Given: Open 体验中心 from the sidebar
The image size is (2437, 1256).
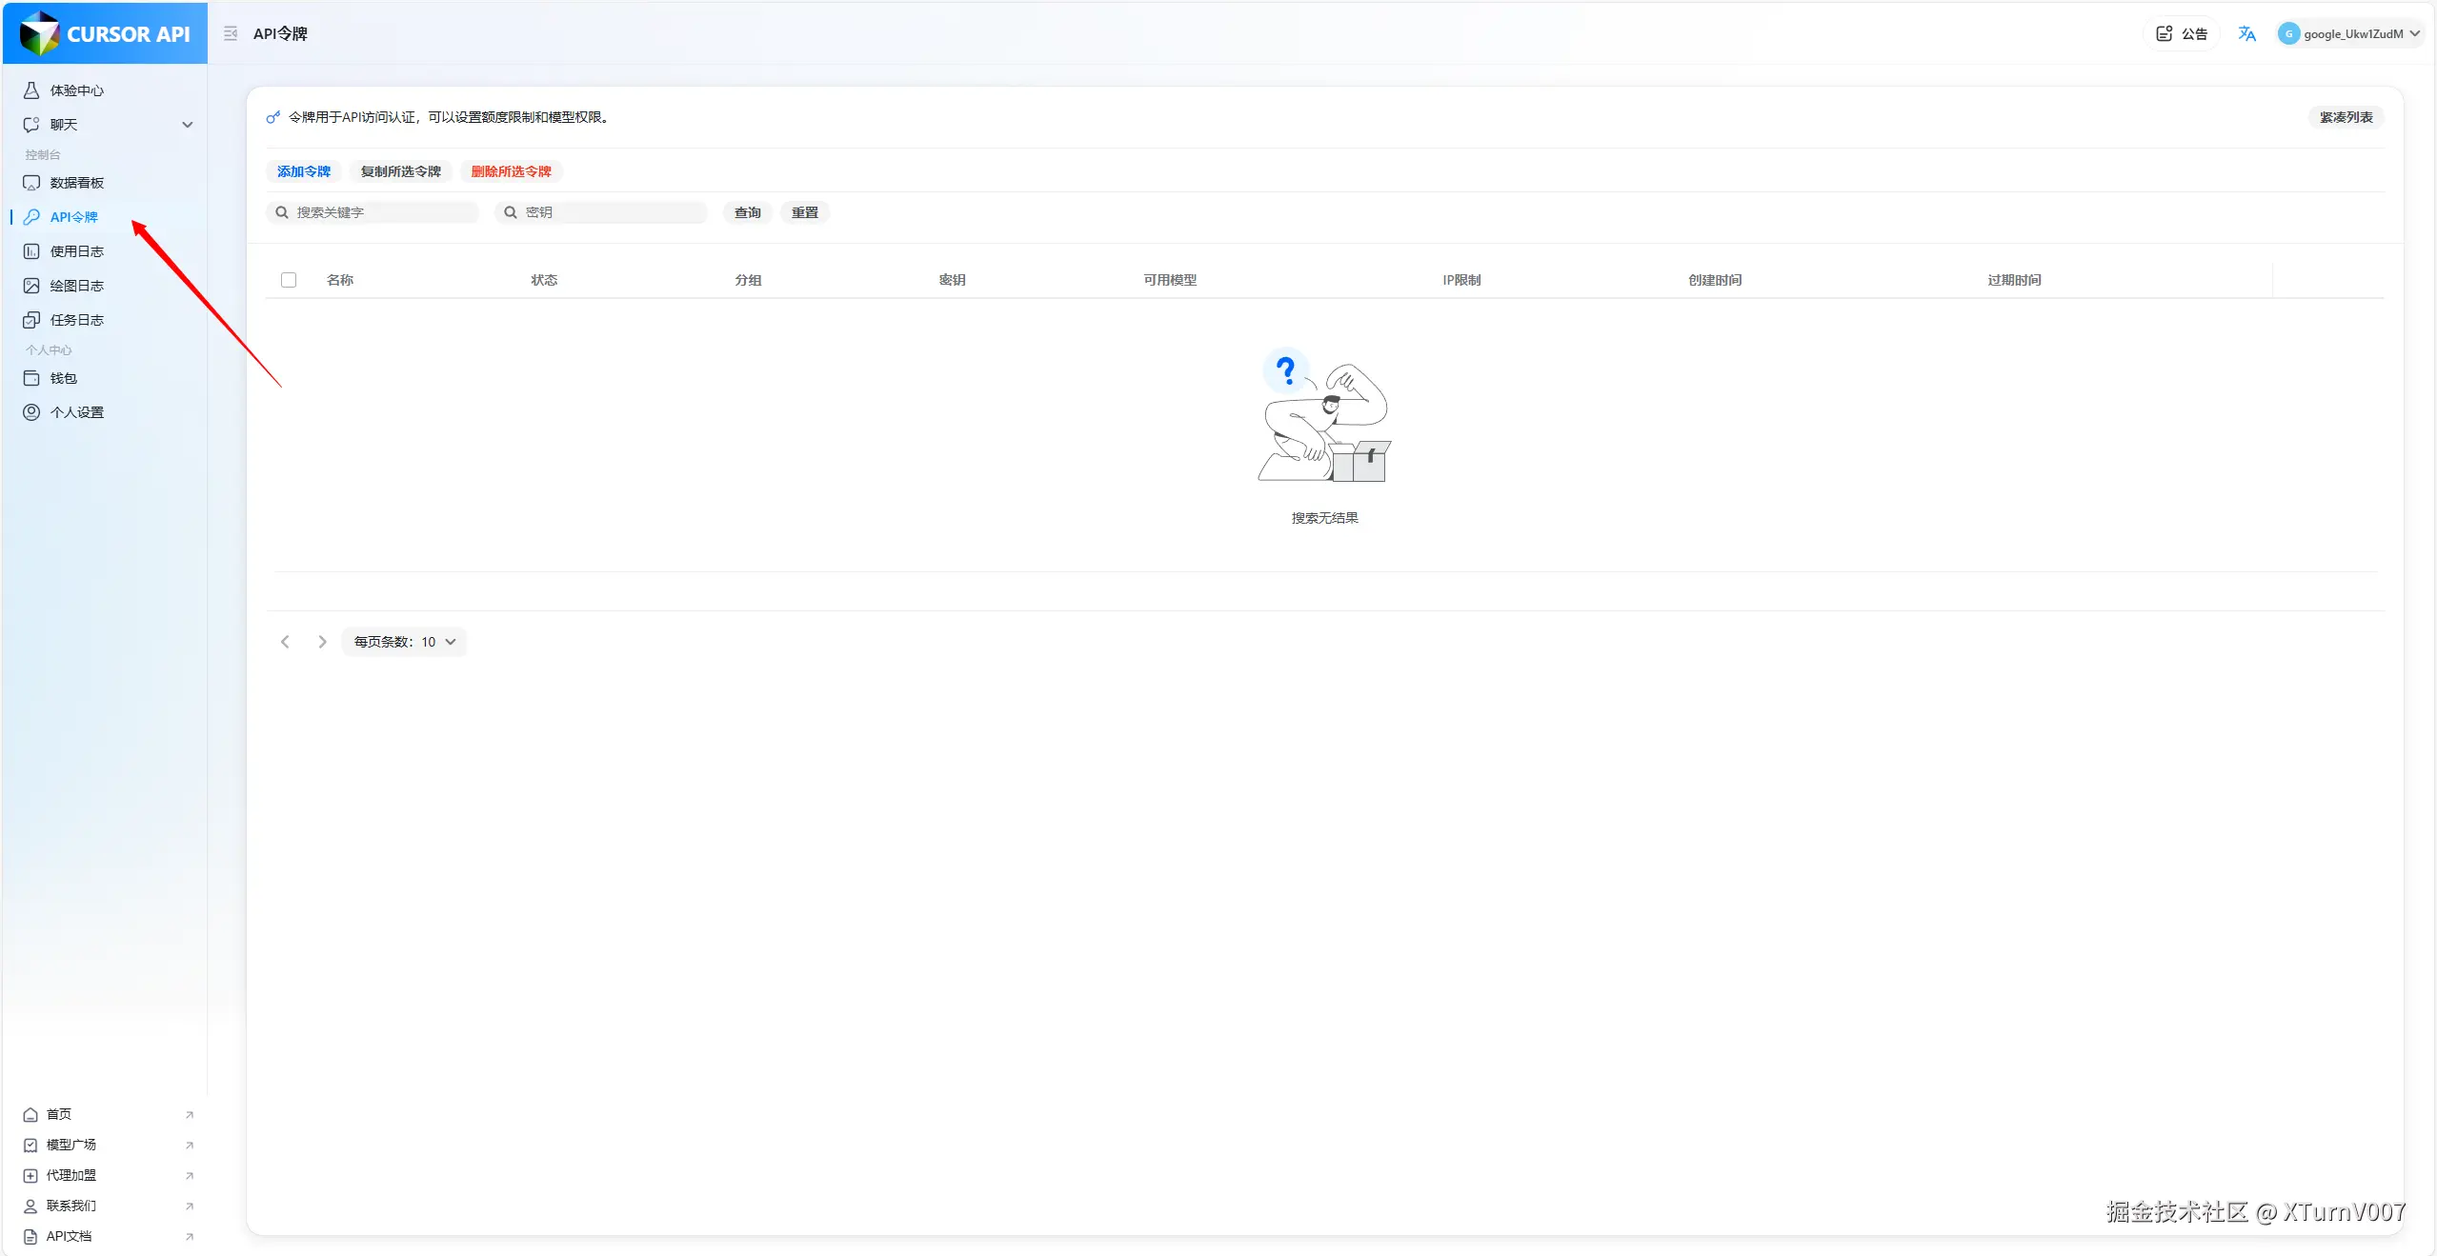Looking at the screenshot, I should tap(76, 90).
